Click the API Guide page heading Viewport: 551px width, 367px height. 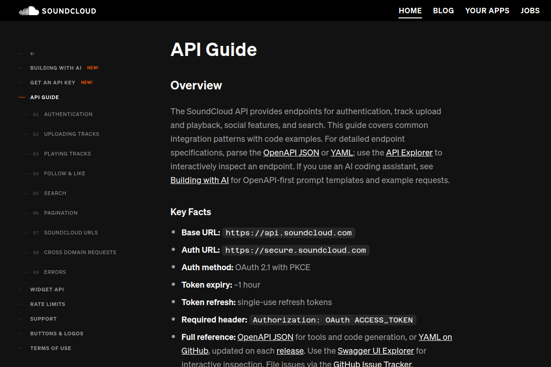[x=214, y=50]
